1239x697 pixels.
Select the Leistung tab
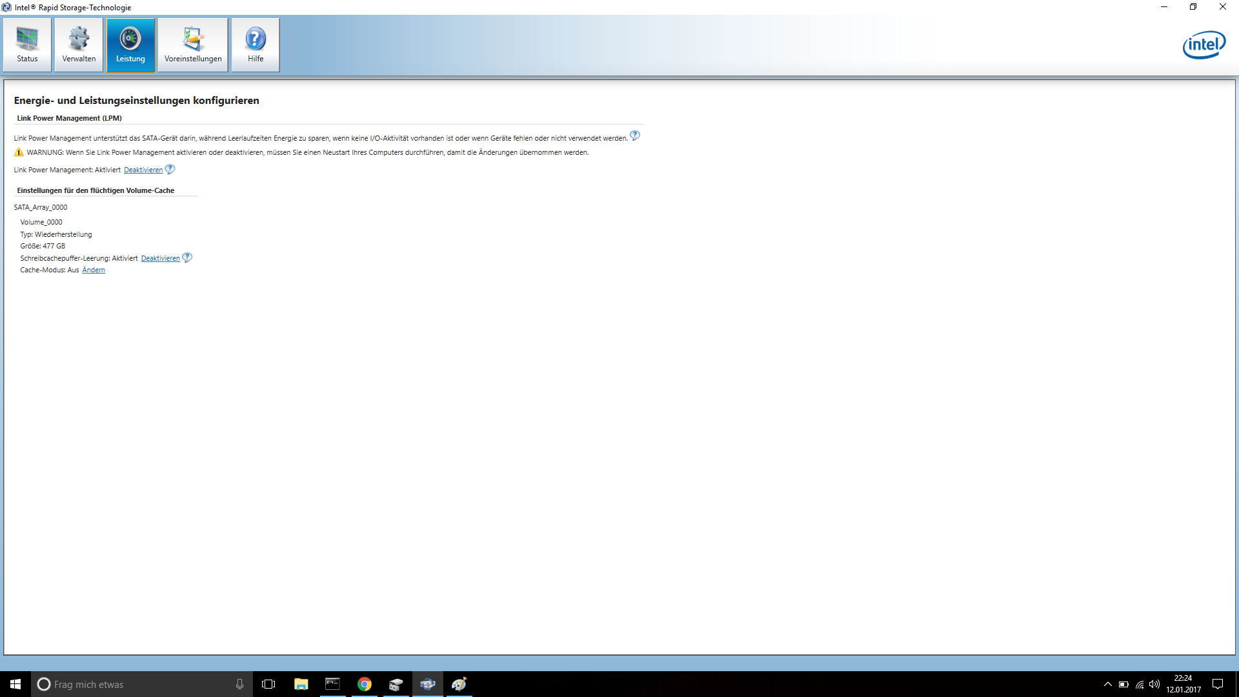coord(130,45)
